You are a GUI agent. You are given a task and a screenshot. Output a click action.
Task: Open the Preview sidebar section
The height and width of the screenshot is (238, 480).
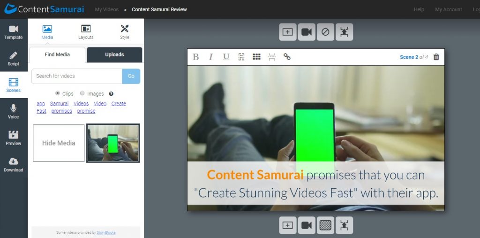(x=14, y=138)
